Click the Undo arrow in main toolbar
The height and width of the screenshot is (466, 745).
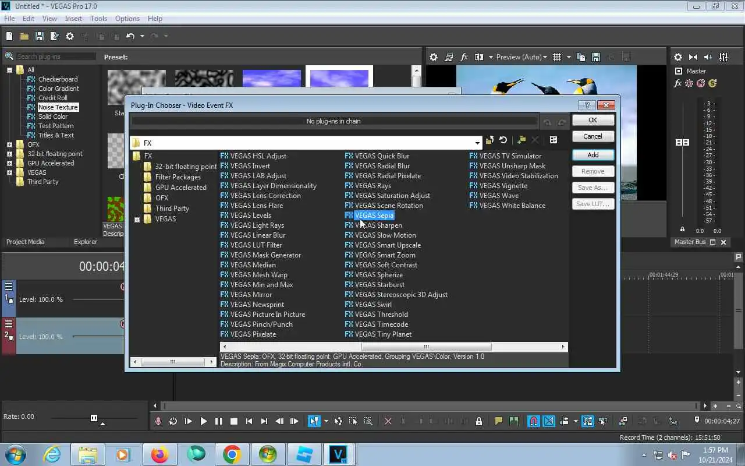(x=130, y=36)
